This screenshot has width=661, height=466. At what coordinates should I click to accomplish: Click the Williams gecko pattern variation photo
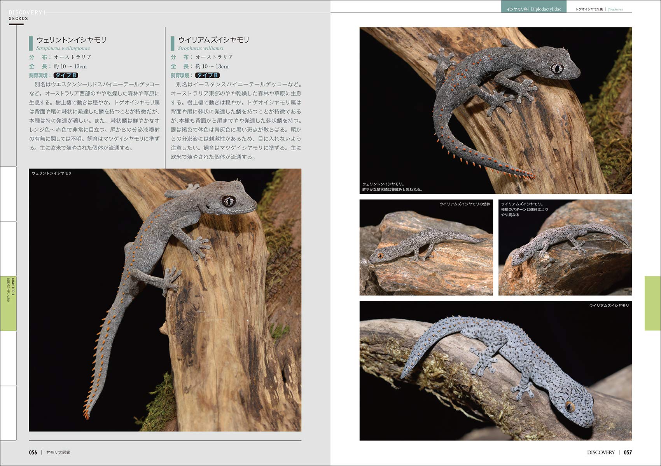point(565,247)
